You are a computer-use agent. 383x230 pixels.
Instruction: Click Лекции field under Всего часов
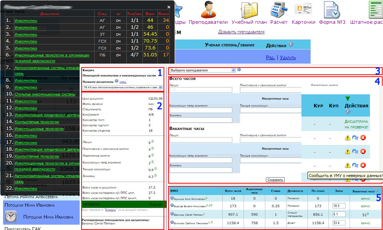[x=201, y=90]
